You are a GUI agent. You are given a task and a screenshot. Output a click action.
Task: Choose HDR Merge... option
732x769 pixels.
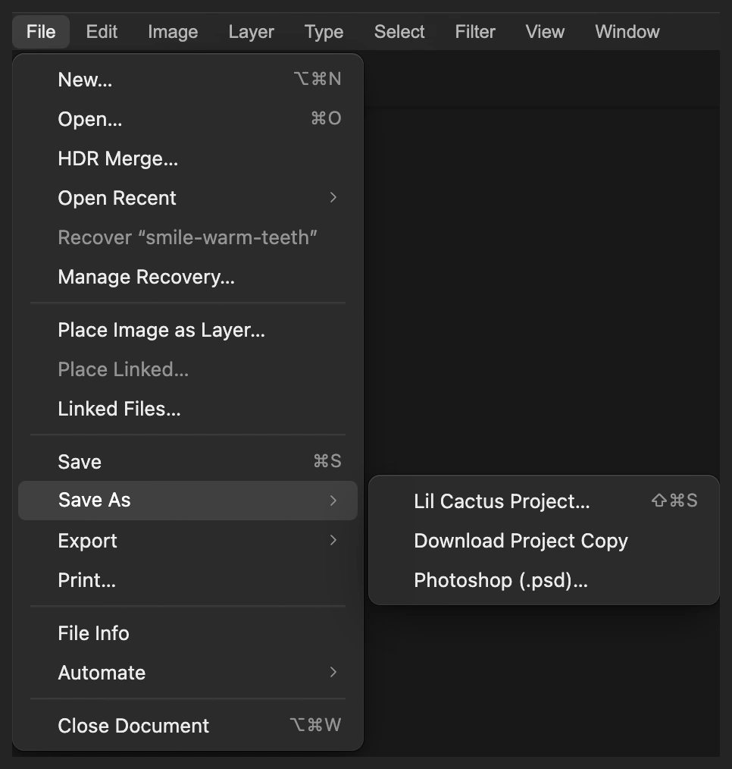click(x=188, y=159)
